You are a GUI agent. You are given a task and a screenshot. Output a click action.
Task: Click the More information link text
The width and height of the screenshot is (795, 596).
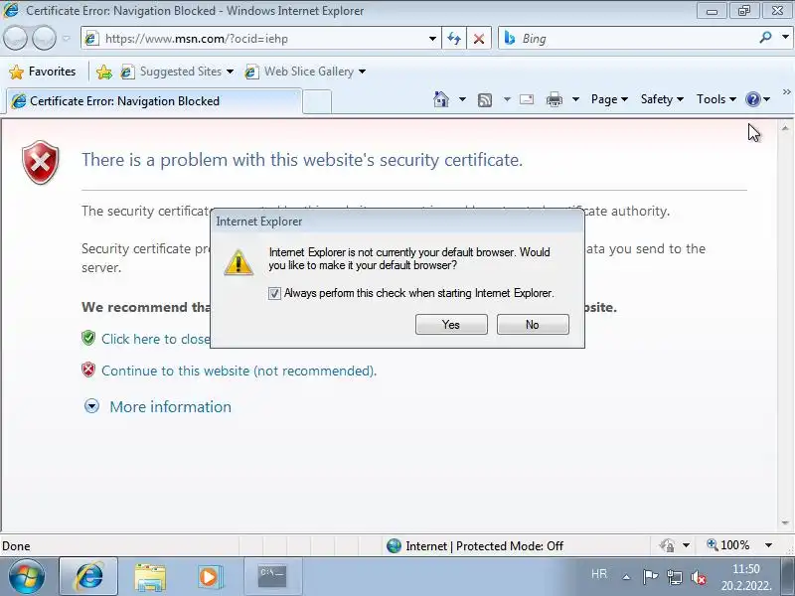click(x=170, y=406)
